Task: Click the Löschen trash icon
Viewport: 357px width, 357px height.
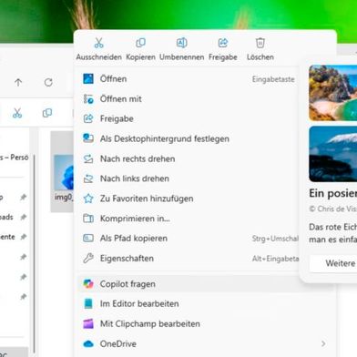Action: (x=260, y=43)
